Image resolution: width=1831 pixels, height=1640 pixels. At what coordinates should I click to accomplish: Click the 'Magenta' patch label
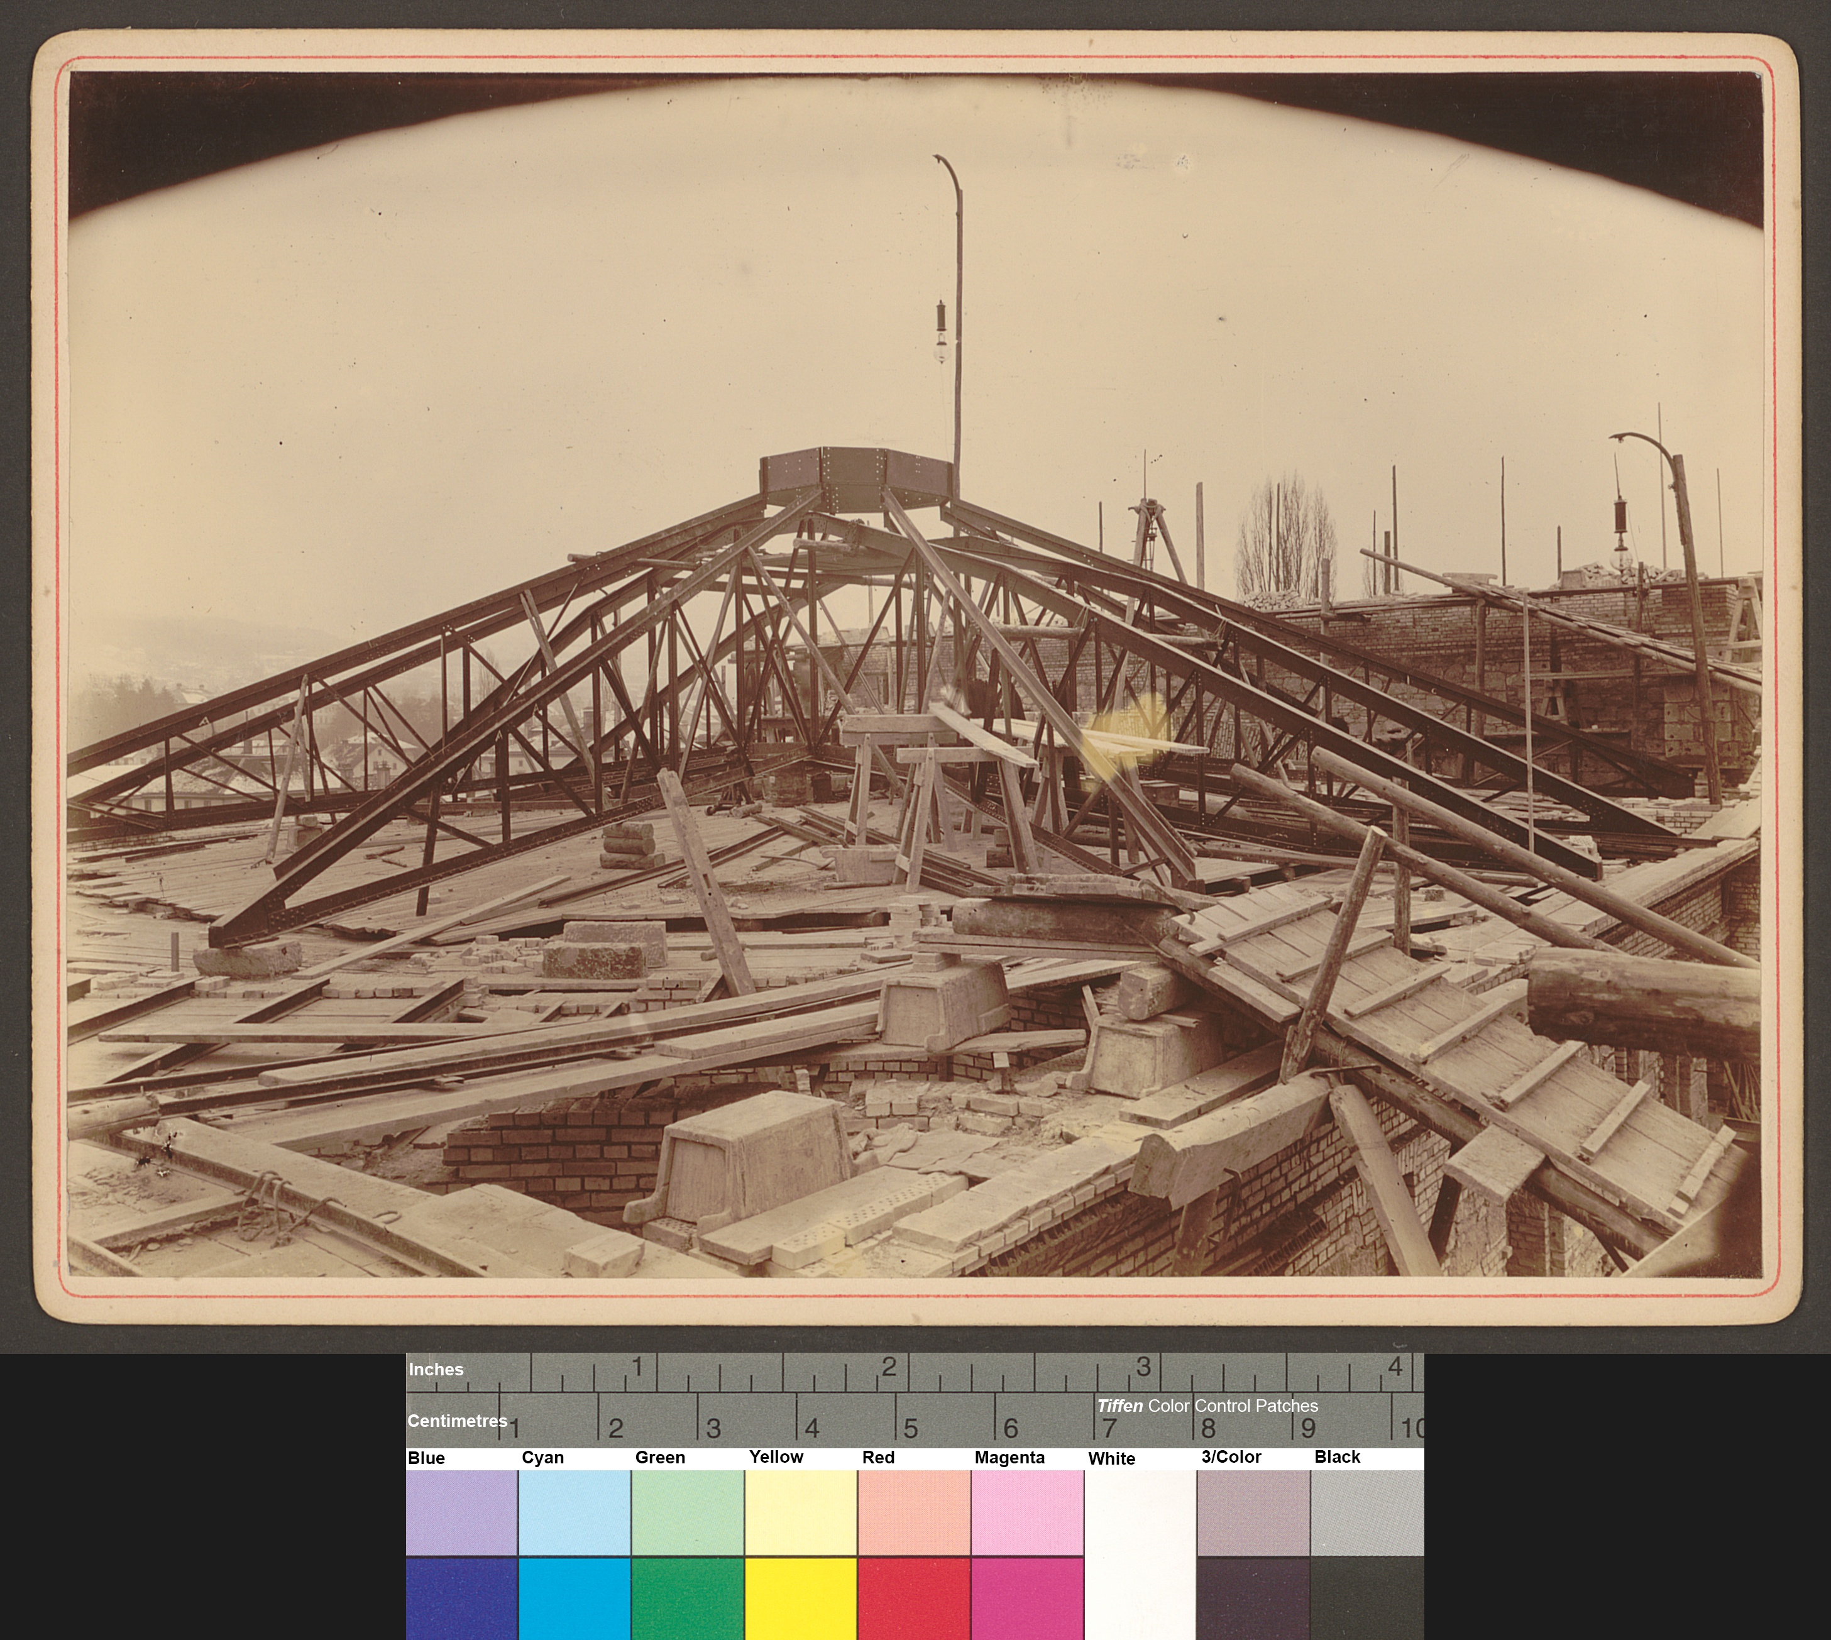[x=1009, y=1458]
